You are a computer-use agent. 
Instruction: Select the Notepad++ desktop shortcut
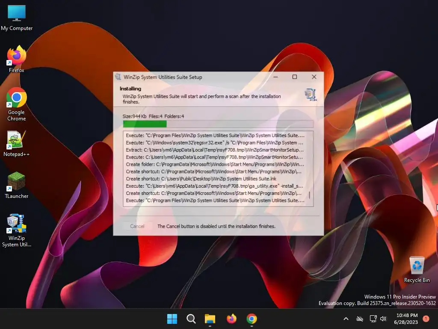point(17,144)
